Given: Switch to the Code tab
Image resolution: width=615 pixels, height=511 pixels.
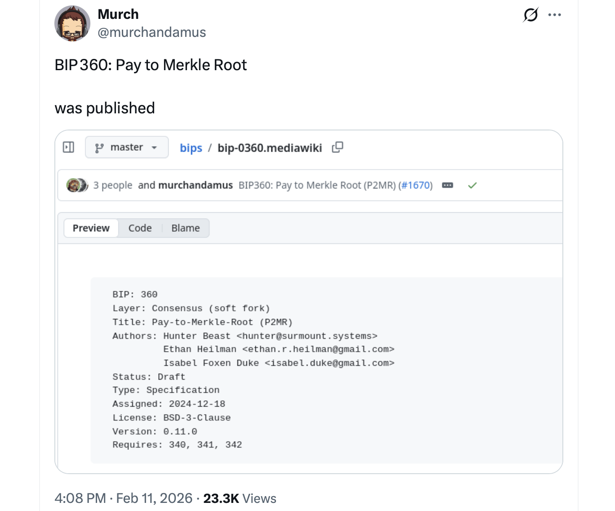Looking at the screenshot, I should [x=140, y=228].
